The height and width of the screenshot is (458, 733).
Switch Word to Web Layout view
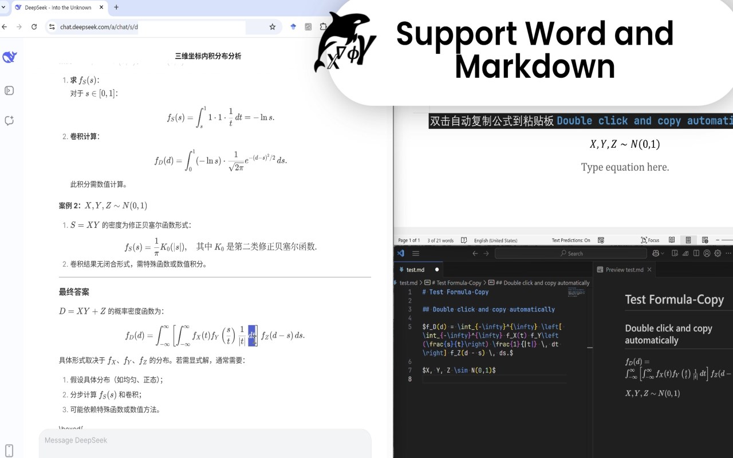[705, 240]
